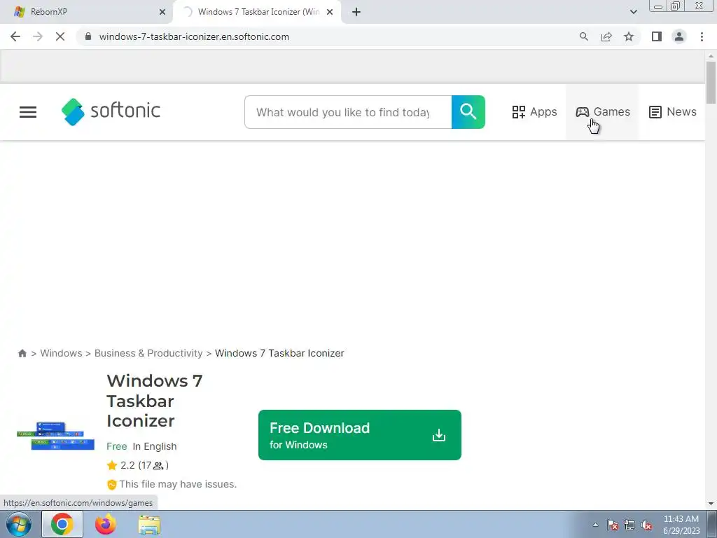The image size is (717, 538).
Task: Launch Firefox from the taskbar
Action: pos(106,525)
